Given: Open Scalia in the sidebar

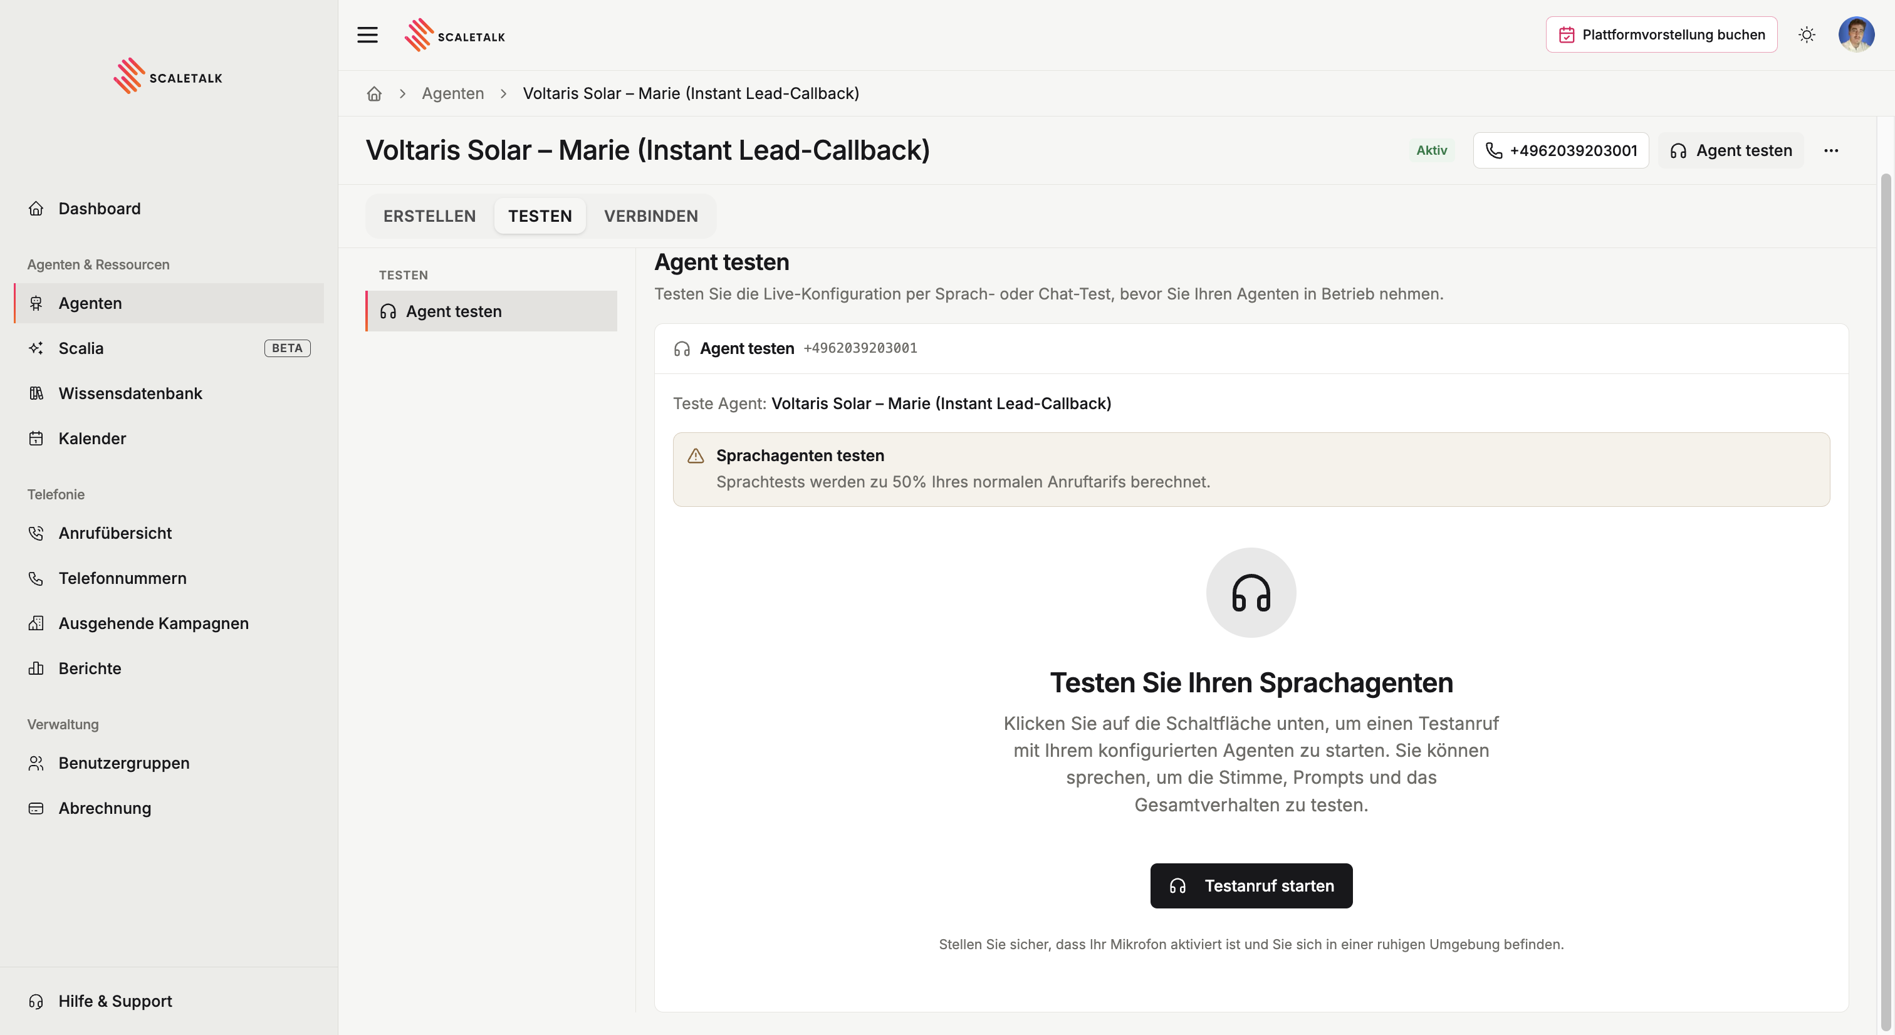Looking at the screenshot, I should point(169,348).
